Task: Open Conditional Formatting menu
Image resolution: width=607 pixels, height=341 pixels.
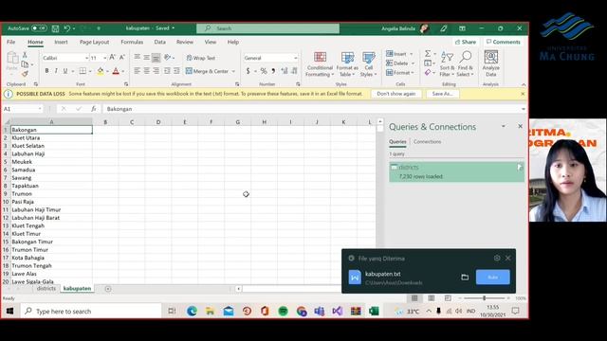Action: pyautogui.click(x=320, y=64)
